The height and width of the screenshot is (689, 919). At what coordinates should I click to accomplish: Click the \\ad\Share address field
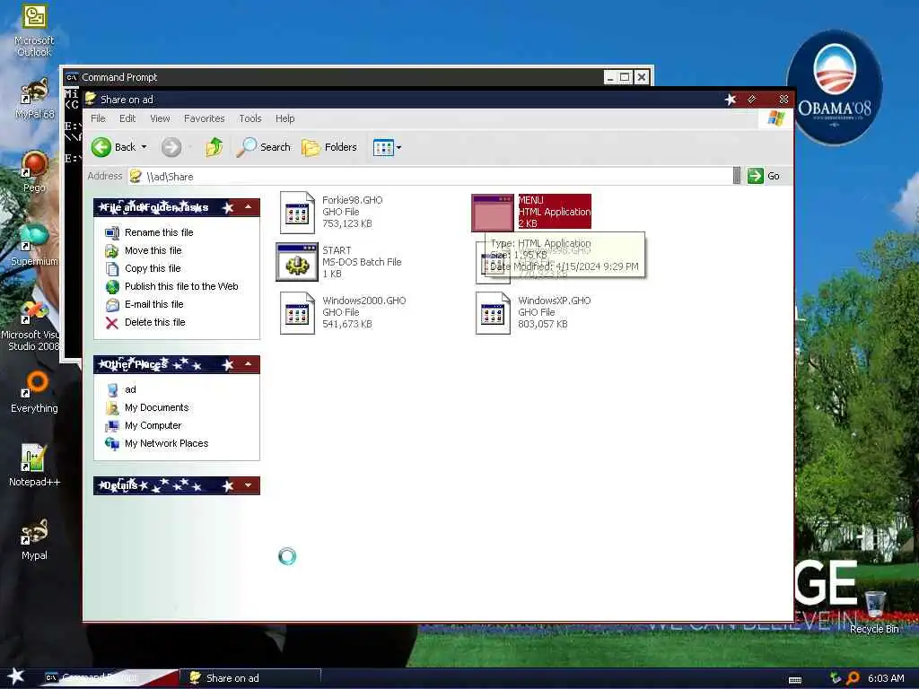coord(431,177)
